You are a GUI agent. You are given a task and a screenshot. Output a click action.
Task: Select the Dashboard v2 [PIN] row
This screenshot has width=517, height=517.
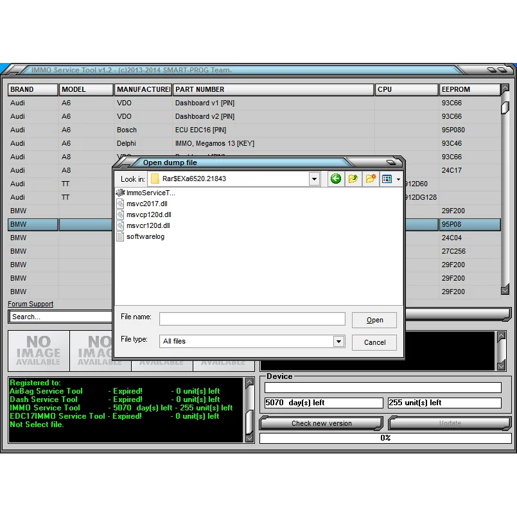[254, 116]
